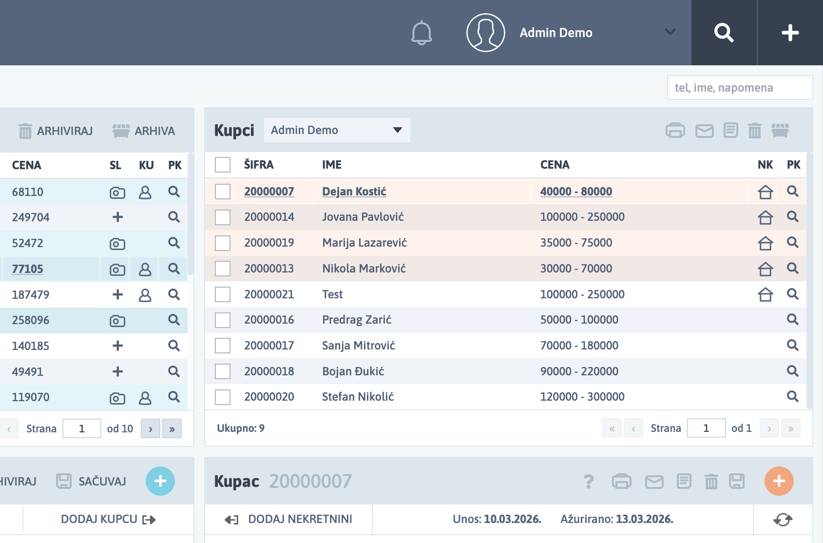The width and height of the screenshot is (823, 543).
Task: Open the search in the top bar
Action: point(724,33)
